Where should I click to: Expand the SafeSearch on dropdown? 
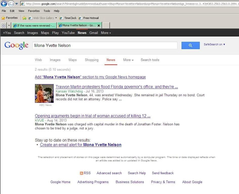[214, 45]
